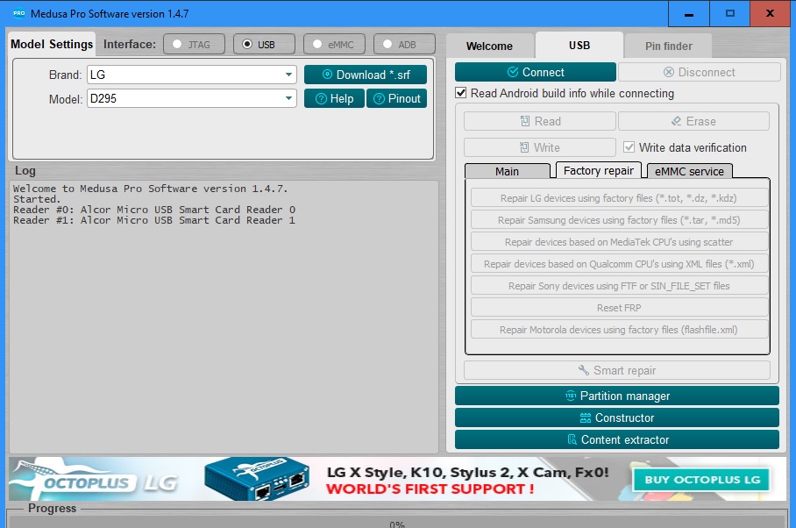The image size is (796, 528).
Task: Click the log line "Started."
Action: [x=37, y=199]
